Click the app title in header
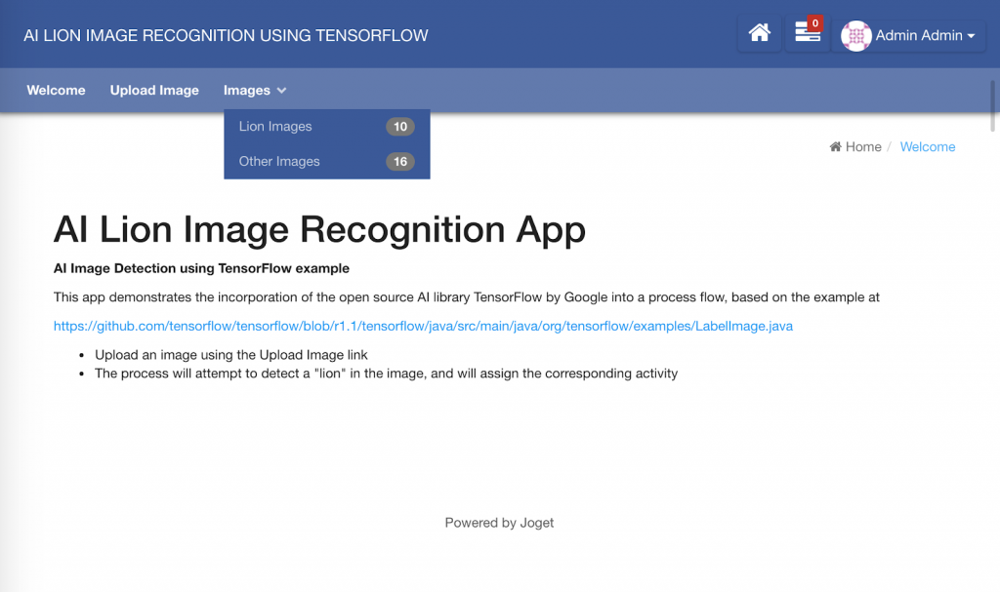 226,36
